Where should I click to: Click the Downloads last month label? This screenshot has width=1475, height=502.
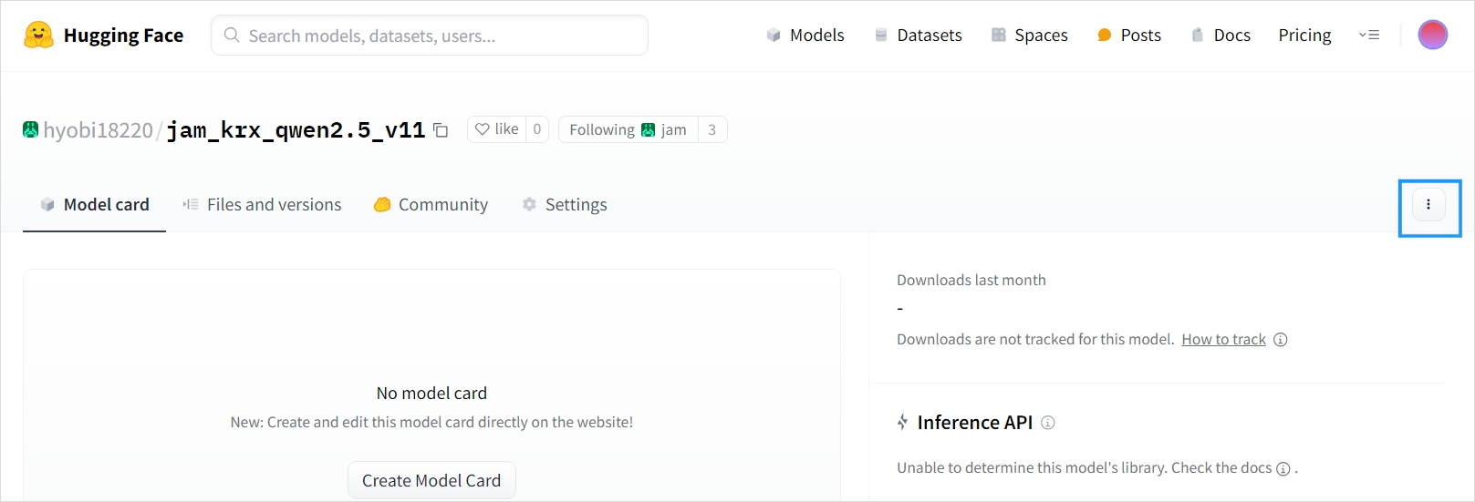click(971, 281)
